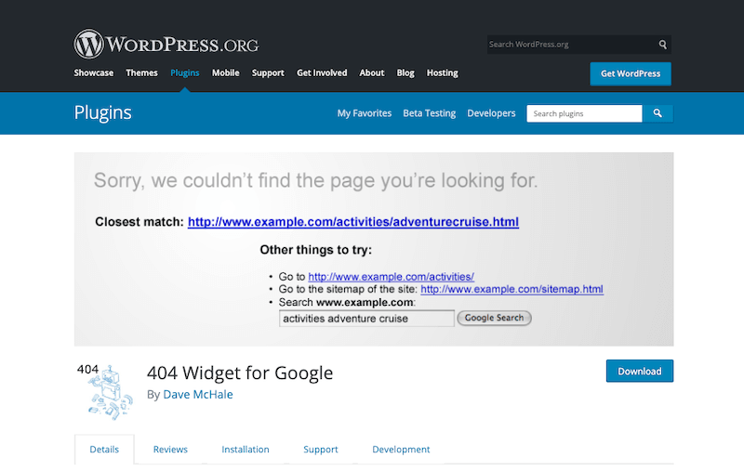Open My Favorites link
This screenshot has width=744, height=471.
pyautogui.click(x=364, y=113)
